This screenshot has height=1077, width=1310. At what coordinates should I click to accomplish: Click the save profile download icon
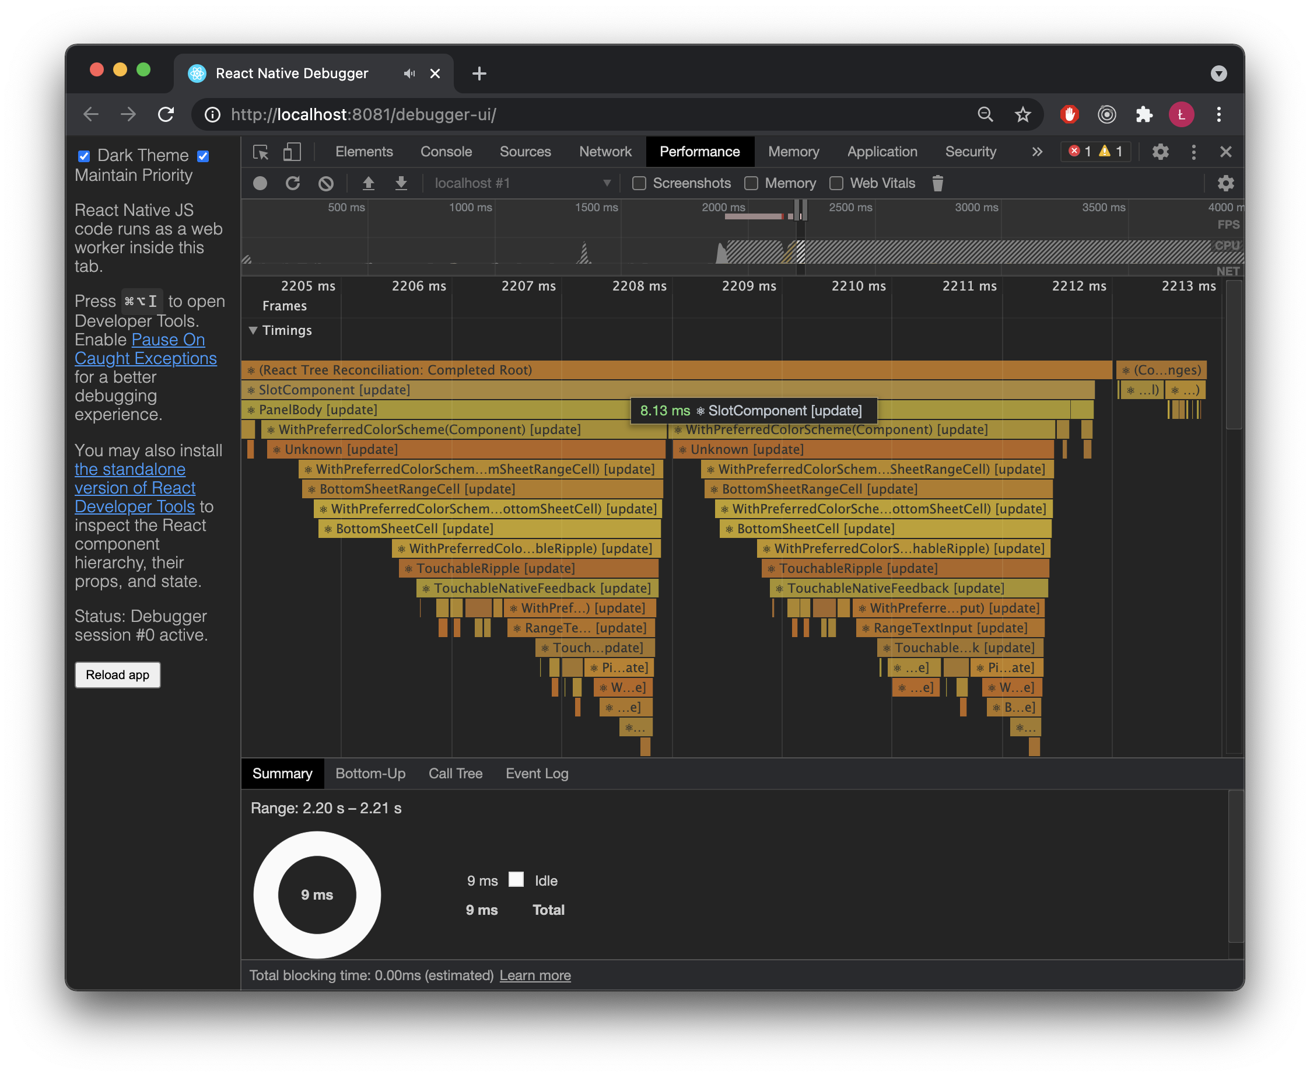(401, 183)
